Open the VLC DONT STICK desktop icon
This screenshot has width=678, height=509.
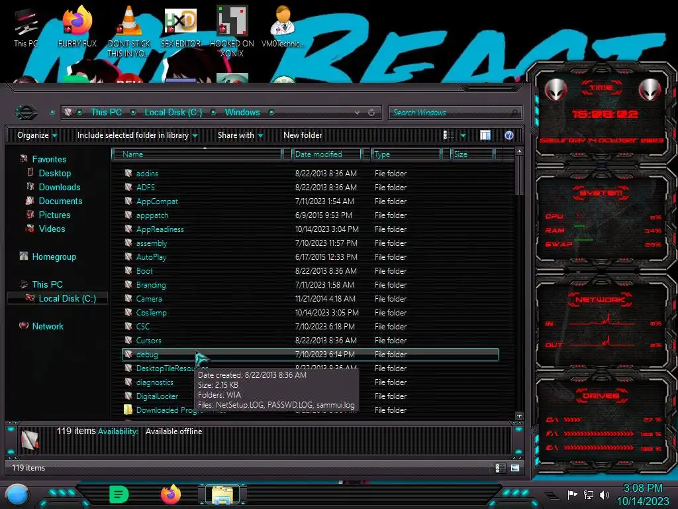[129, 31]
